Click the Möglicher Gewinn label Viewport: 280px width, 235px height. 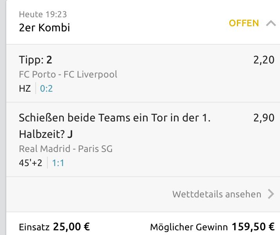coord(189,227)
